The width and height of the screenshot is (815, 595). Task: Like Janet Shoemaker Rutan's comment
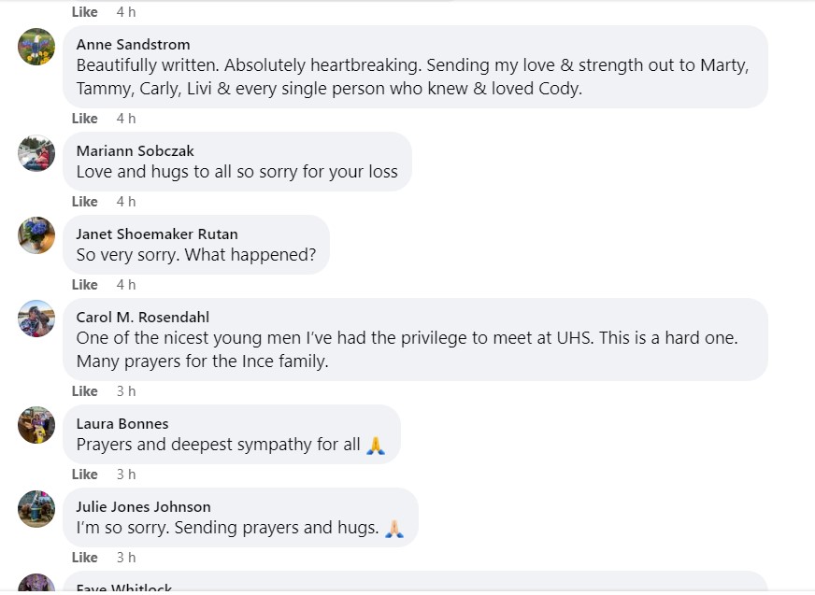click(x=85, y=285)
